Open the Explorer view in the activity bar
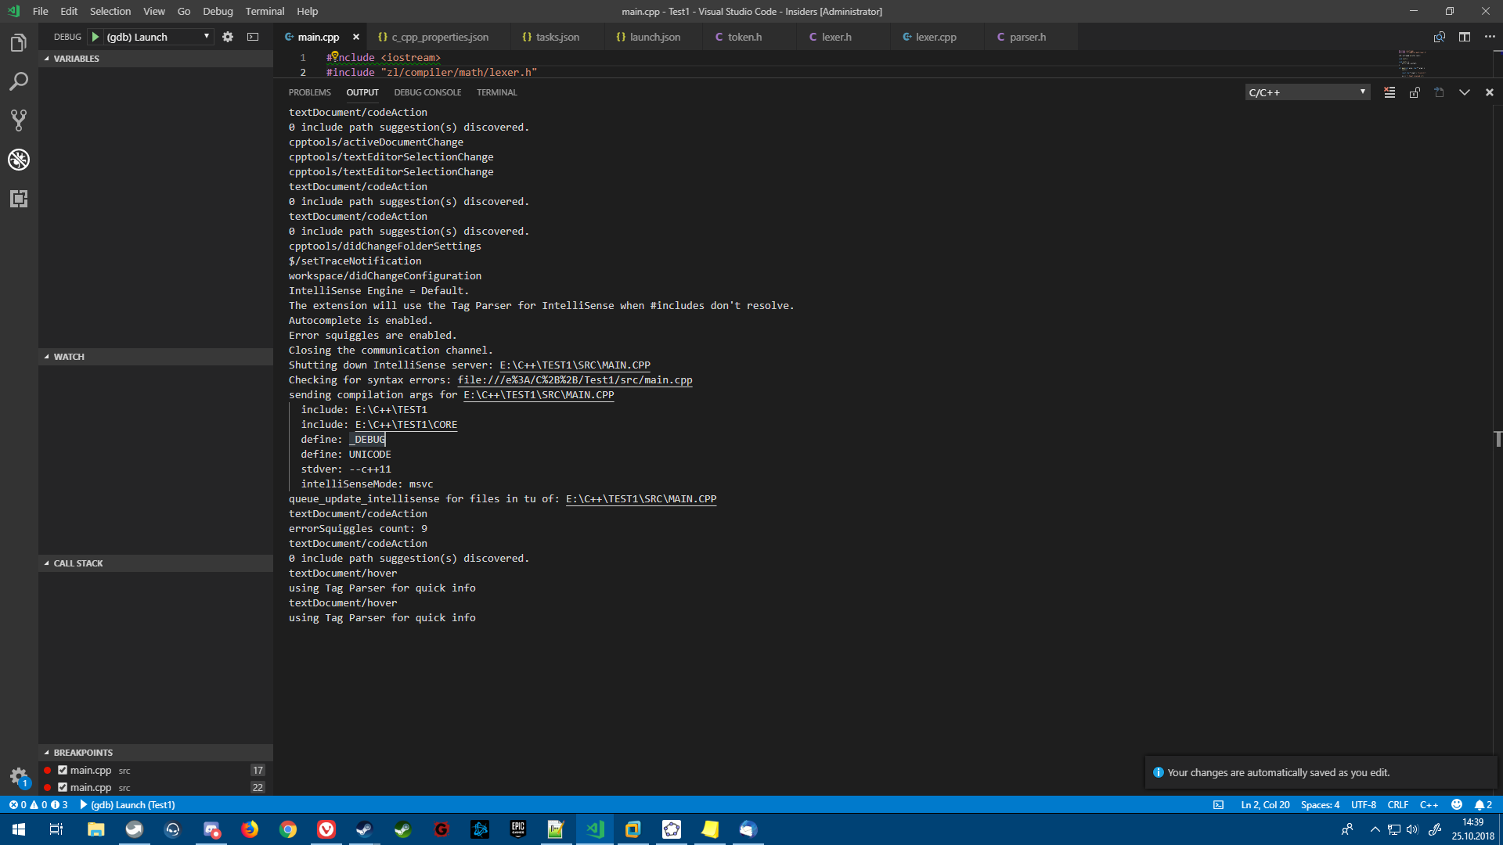The height and width of the screenshot is (845, 1503). coord(19,42)
